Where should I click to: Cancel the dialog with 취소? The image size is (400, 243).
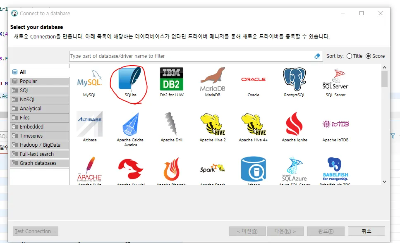[x=366, y=231]
